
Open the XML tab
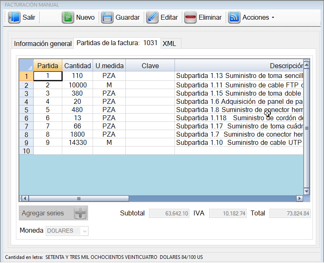coord(169,43)
